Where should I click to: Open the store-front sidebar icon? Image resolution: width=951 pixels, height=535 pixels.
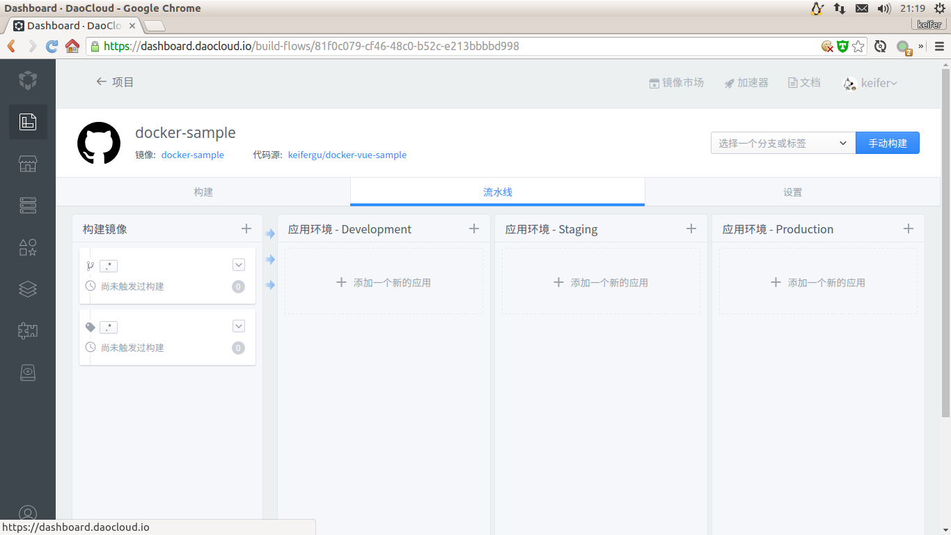point(28,164)
